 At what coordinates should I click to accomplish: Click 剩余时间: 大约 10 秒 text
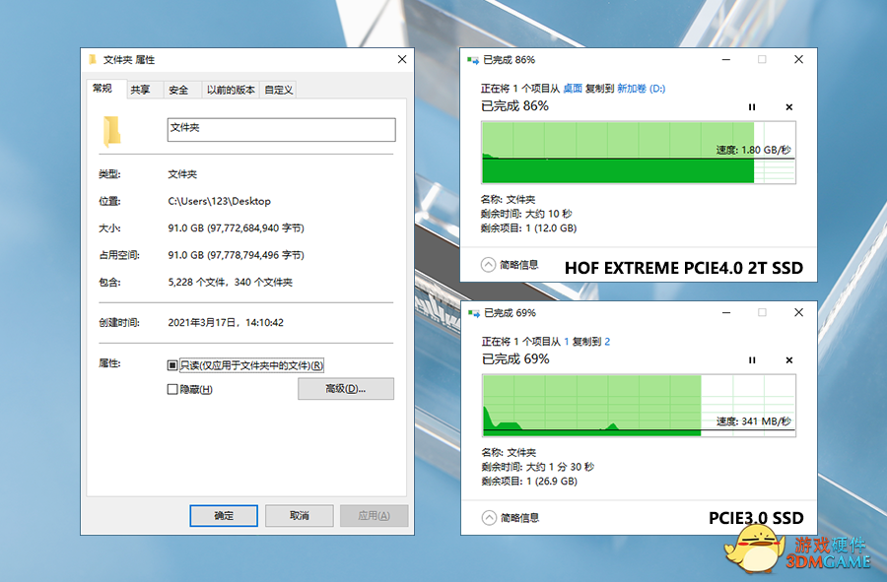coord(526,214)
